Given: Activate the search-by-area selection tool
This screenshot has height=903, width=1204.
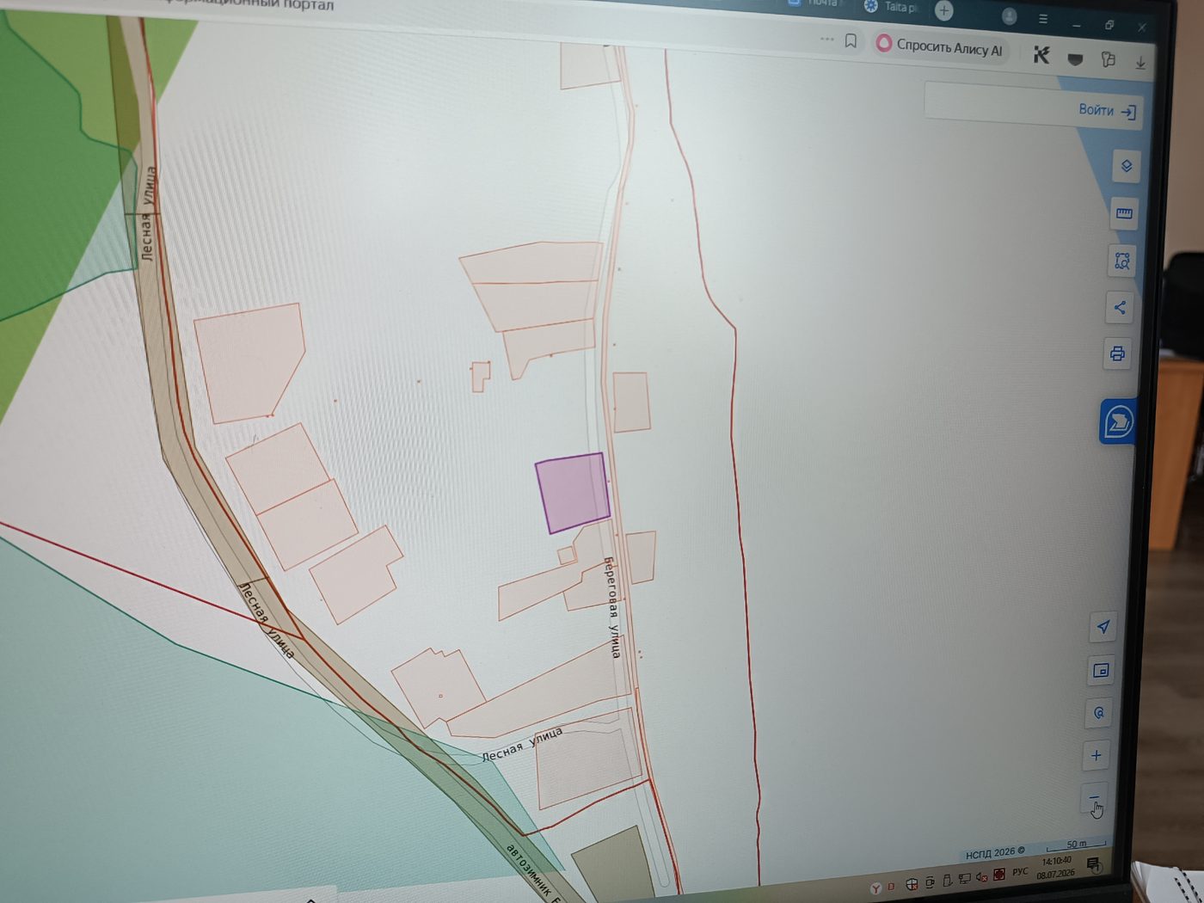Looking at the screenshot, I should pyautogui.click(x=1121, y=261).
